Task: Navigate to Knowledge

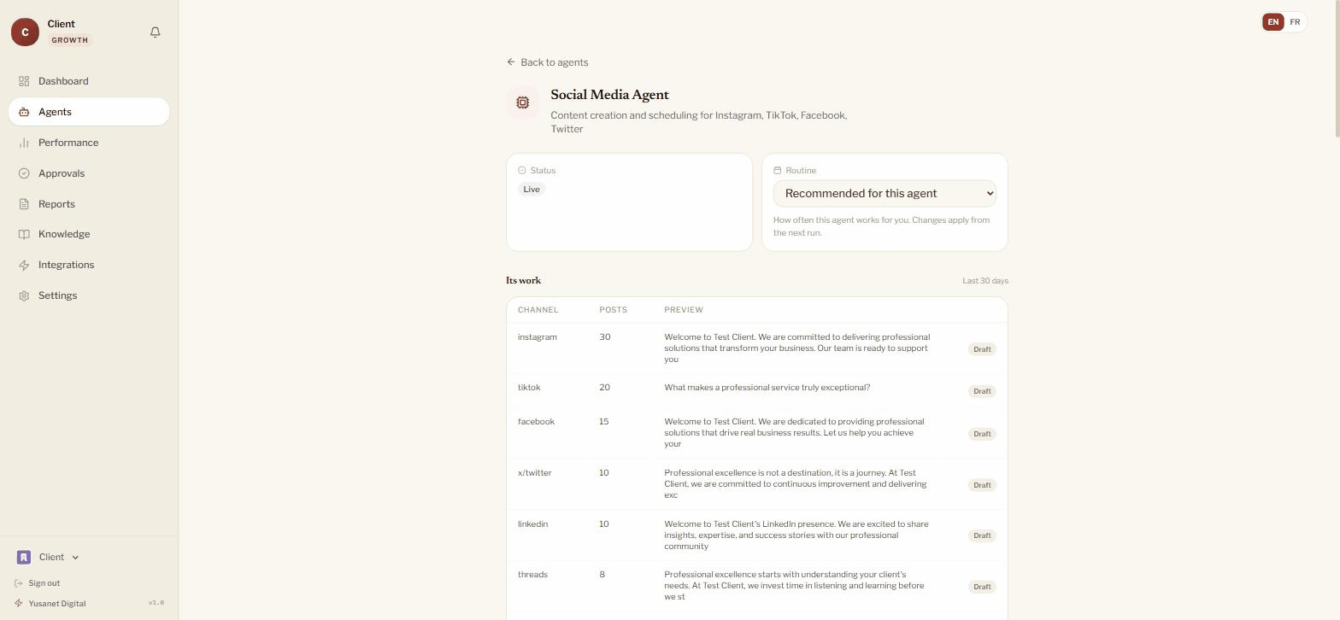Action: pos(89,234)
